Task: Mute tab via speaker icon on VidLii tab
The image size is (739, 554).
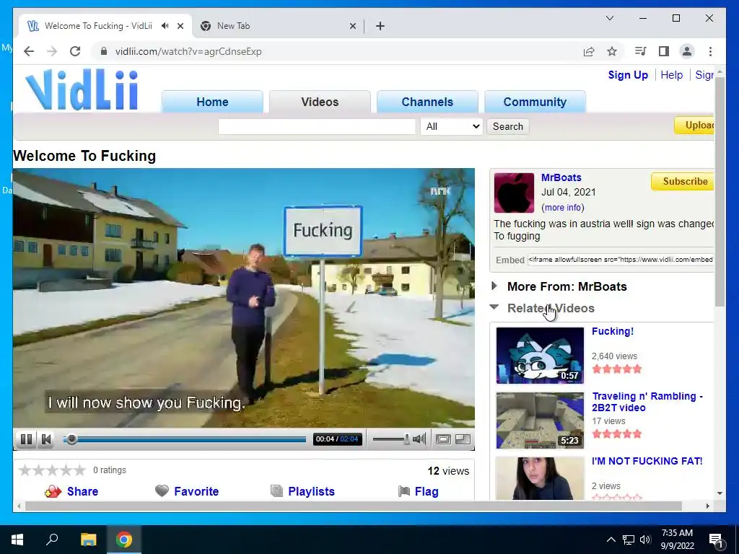Action: [165, 25]
